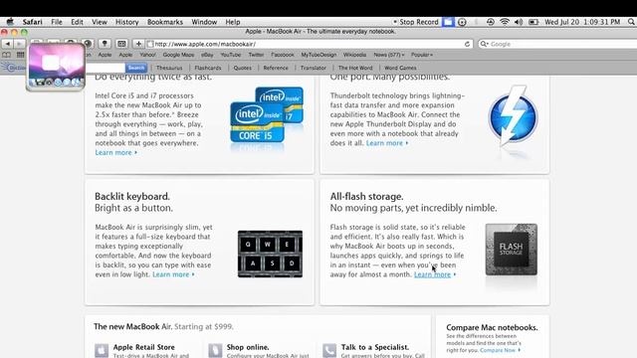Reload the page with the refresh icon
The height and width of the screenshot is (358, 637).
pyautogui.click(x=467, y=44)
